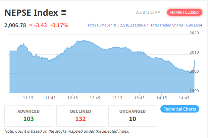Open Technical Charts
Screen dimensions: 208x138
point(180,109)
